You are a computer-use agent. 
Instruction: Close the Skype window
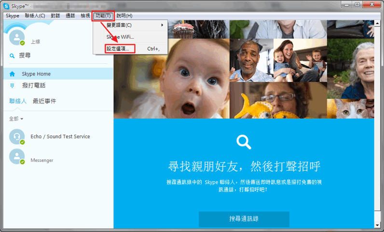tap(372, 4)
